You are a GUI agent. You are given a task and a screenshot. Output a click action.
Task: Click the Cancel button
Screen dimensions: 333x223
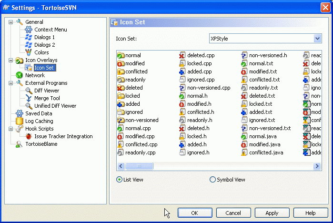(233, 213)
